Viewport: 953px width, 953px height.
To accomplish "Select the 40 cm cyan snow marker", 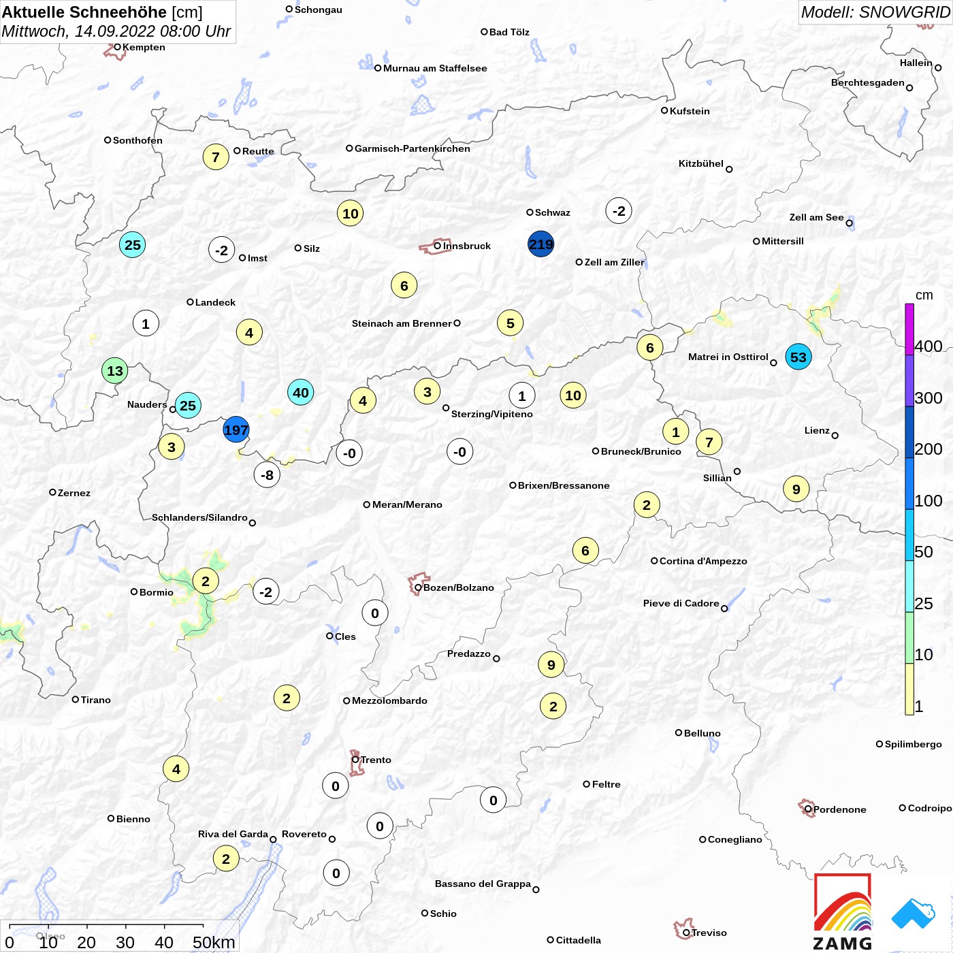I will coord(301,393).
